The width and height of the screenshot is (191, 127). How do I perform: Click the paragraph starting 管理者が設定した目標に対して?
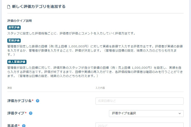tap(95, 72)
